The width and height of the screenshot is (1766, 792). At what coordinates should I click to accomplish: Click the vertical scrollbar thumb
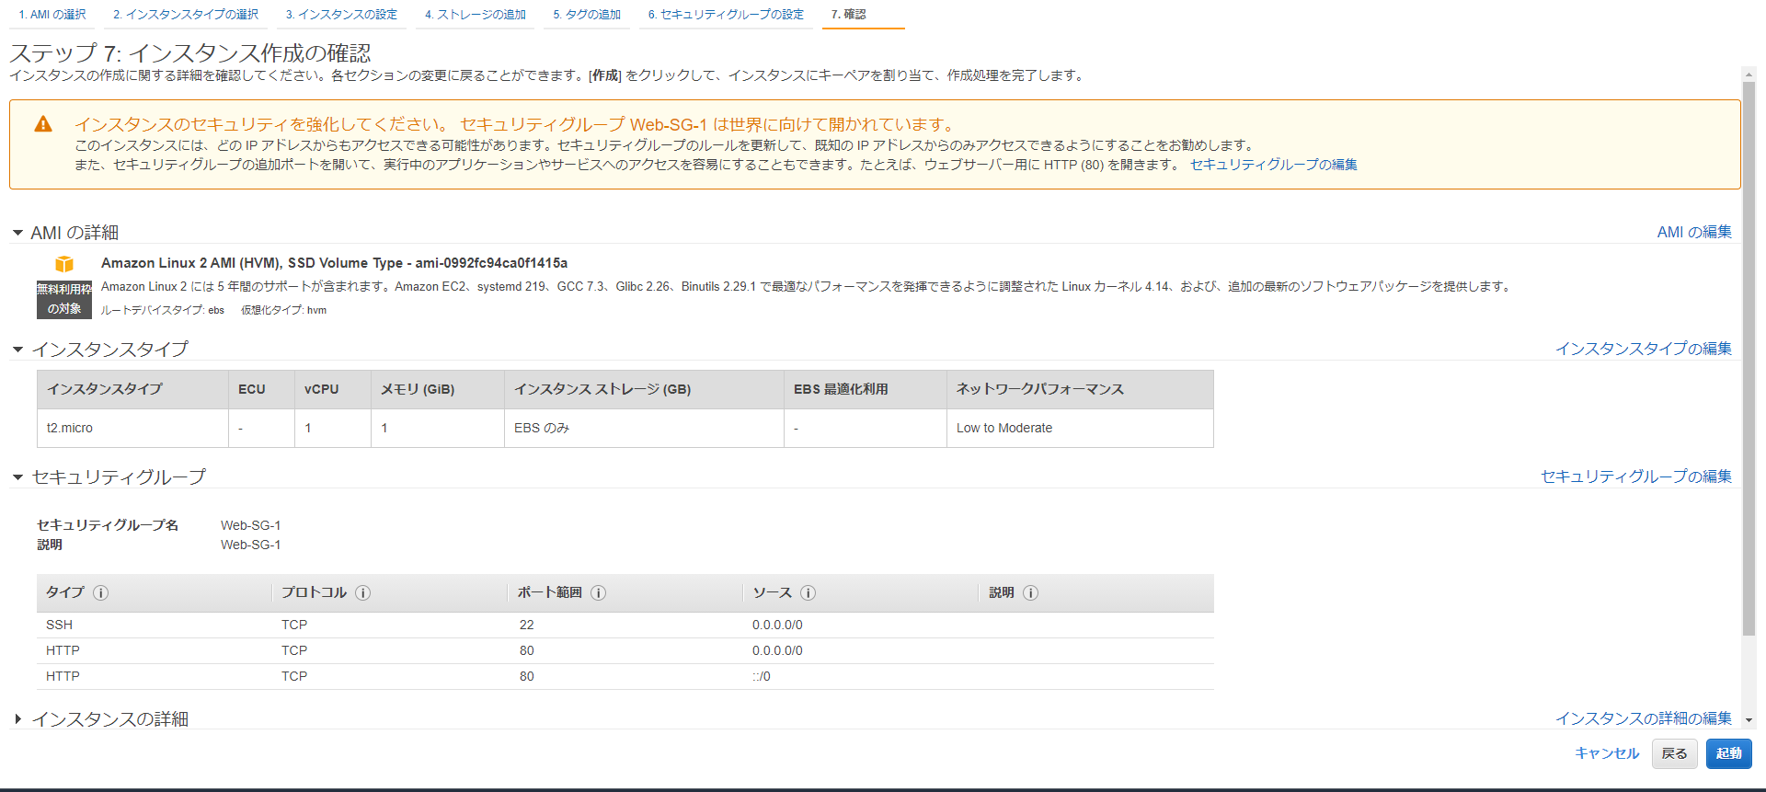(1749, 359)
